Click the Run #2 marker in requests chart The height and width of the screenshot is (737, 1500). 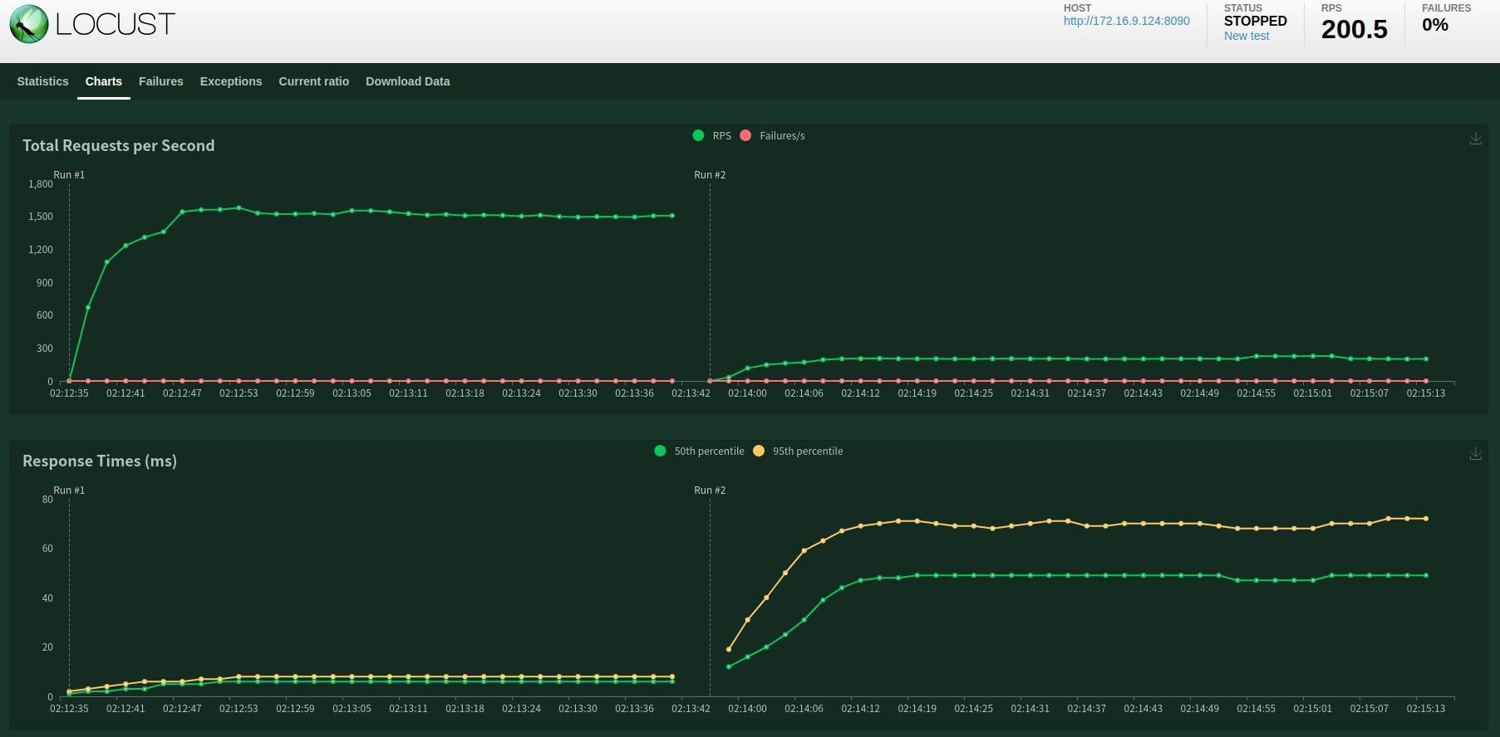pyautogui.click(x=710, y=175)
